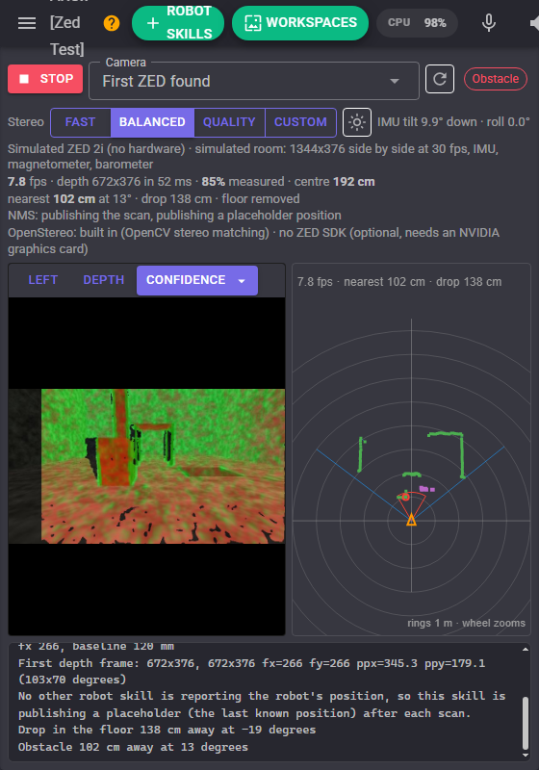Click the log panel scrollbar thumb

(x=526, y=723)
